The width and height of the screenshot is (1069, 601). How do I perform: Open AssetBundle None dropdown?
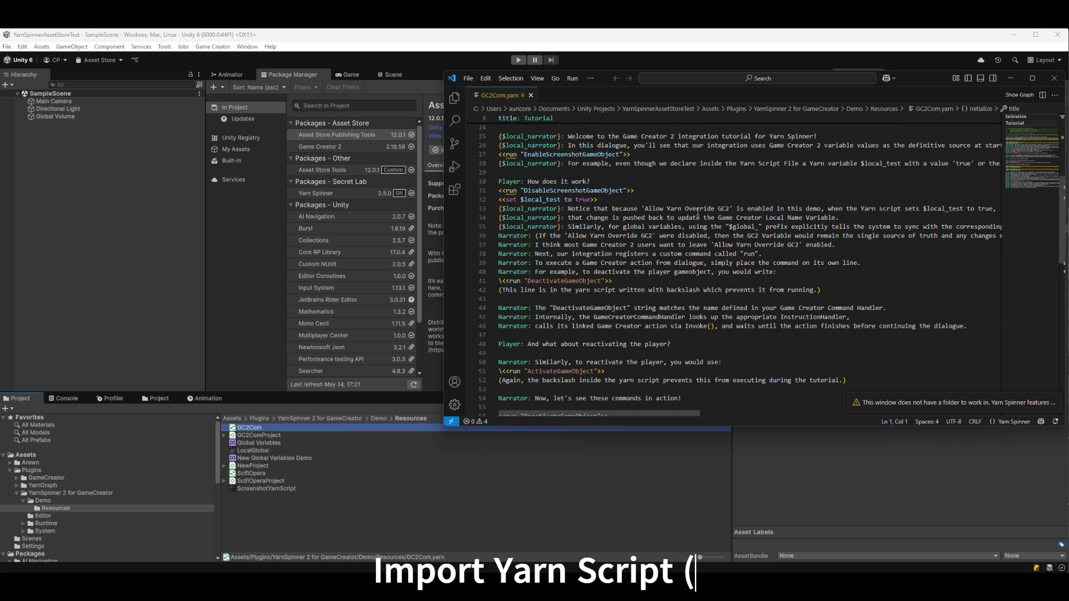tap(888, 555)
